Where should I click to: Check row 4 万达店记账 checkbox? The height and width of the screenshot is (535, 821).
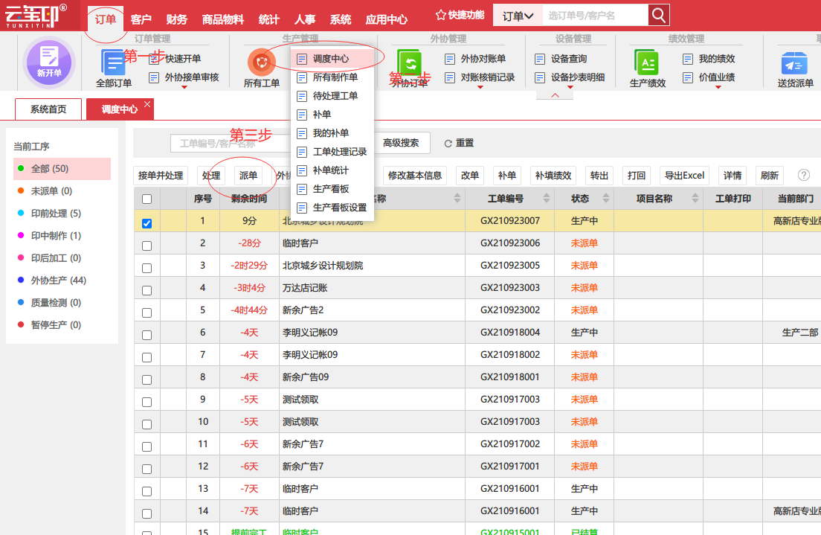point(147,290)
